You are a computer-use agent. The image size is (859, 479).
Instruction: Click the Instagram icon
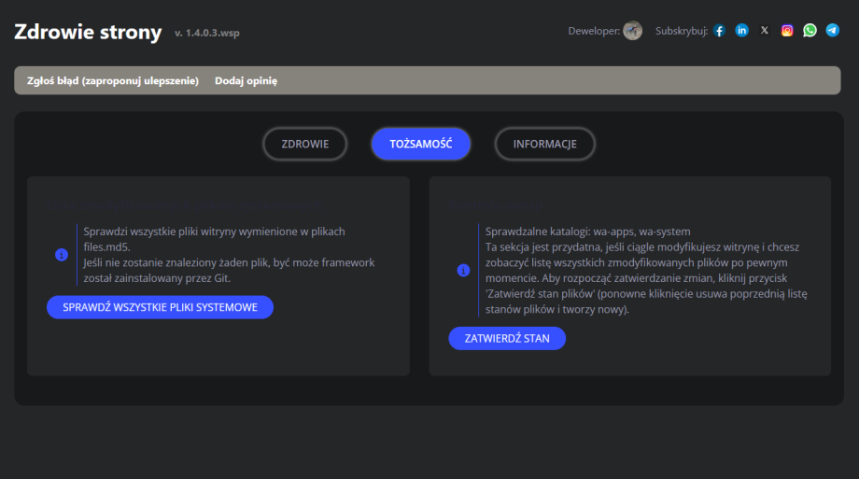(787, 31)
